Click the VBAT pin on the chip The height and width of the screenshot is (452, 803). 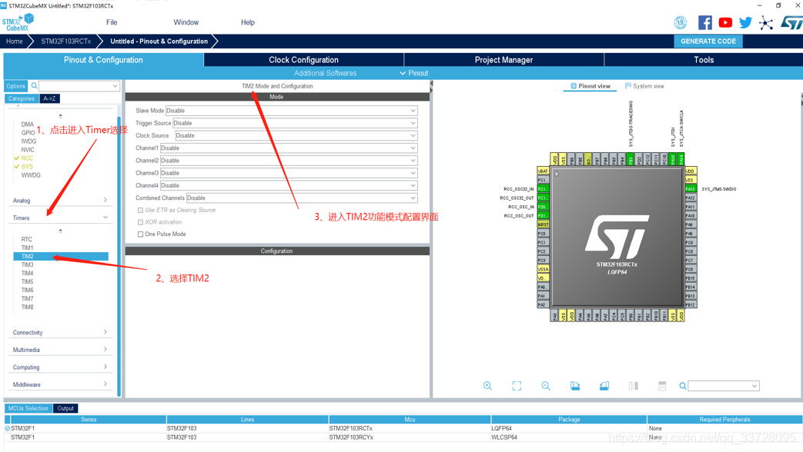[543, 171]
